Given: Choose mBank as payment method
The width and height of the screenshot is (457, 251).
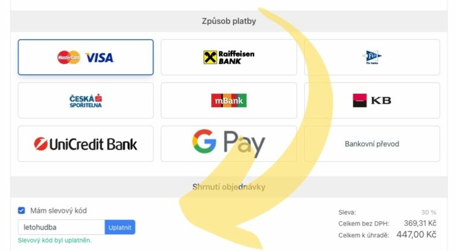Looking at the screenshot, I should click(228, 101).
